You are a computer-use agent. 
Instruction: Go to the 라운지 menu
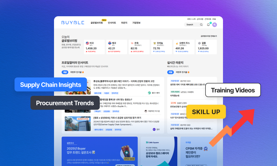[x=124, y=23]
